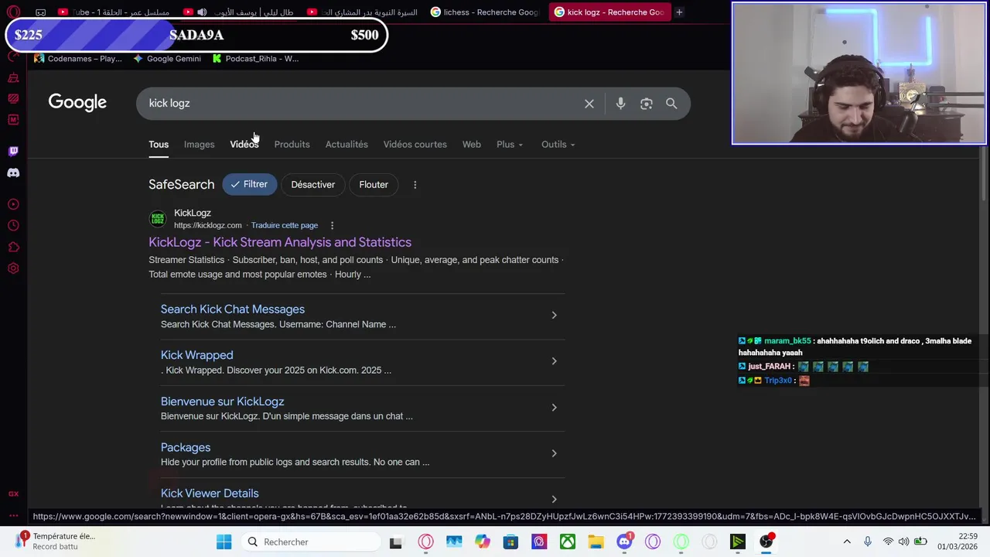
Task: Expand the Outils dropdown
Action: pos(558,145)
